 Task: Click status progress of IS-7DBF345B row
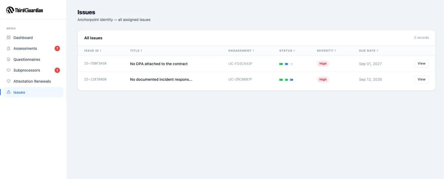point(286,64)
